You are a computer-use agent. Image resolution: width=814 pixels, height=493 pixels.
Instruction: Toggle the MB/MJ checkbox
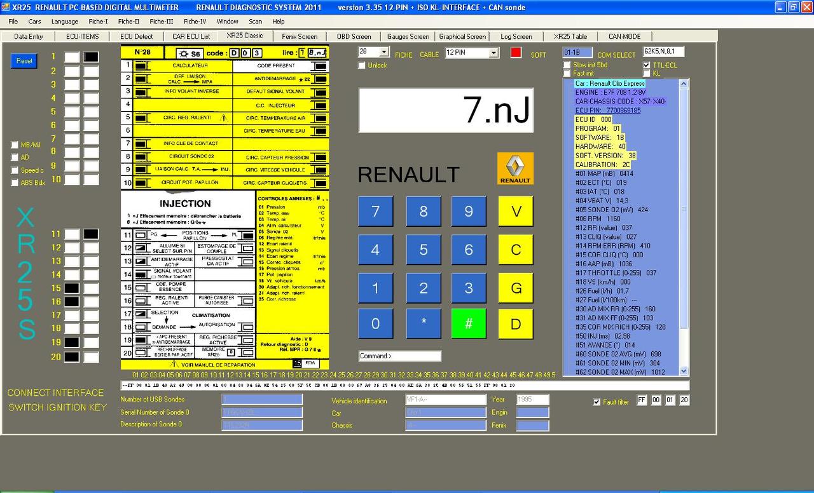pyautogui.click(x=15, y=145)
